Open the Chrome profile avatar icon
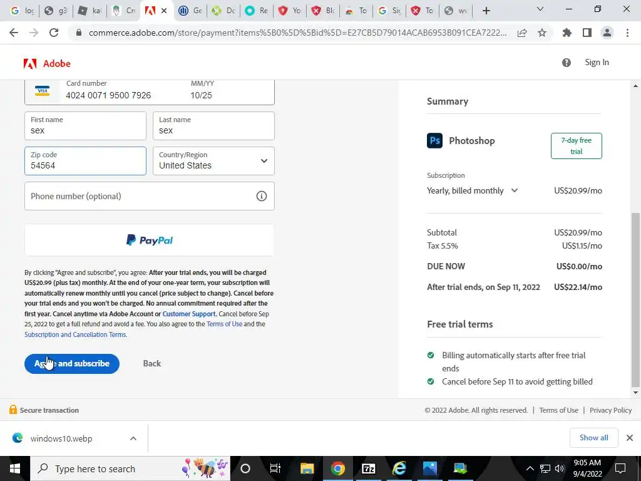The image size is (641, 481). pyautogui.click(x=607, y=33)
